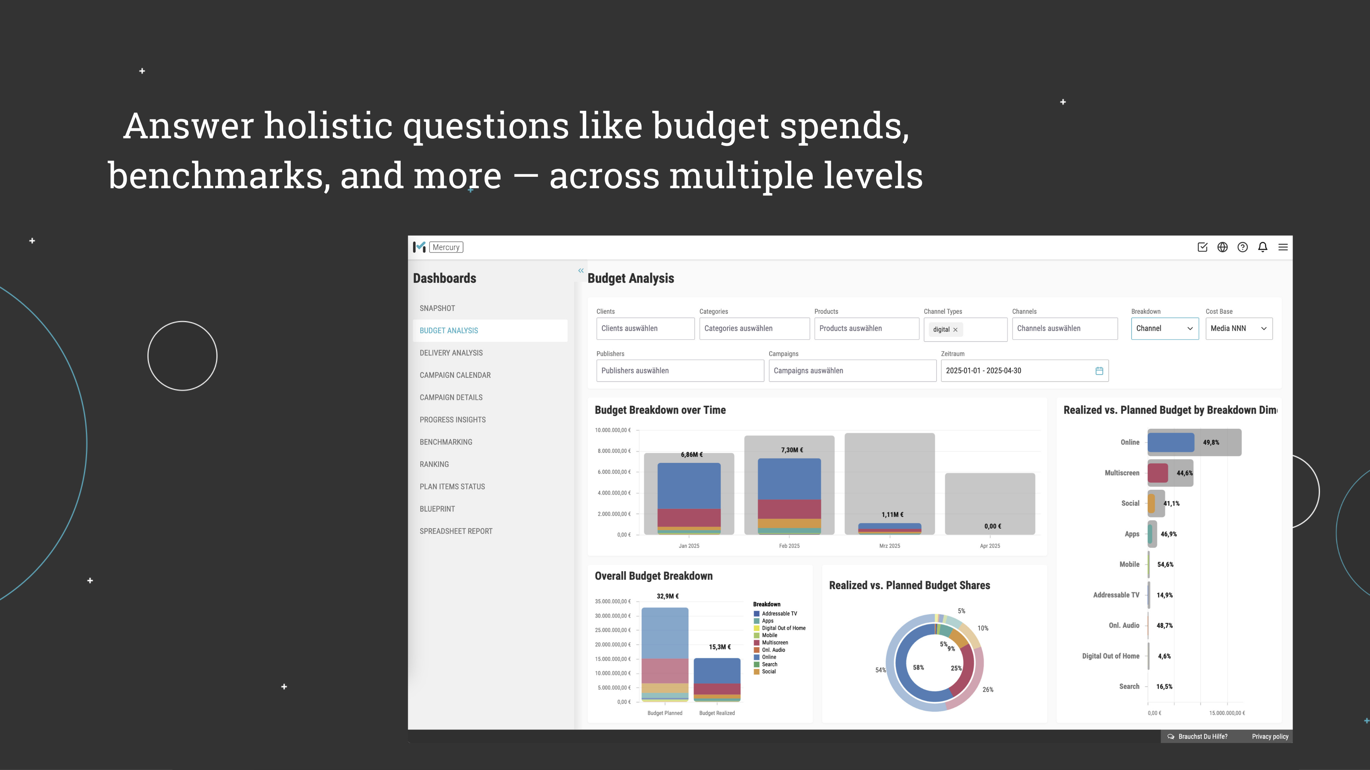Click the Mercury logo icon
The height and width of the screenshot is (770, 1370).
tap(419, 247)
